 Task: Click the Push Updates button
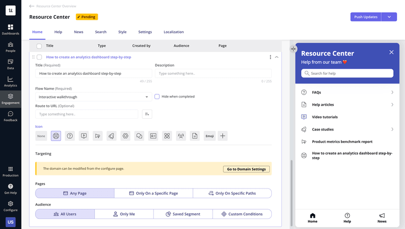pyautogui.click(x=366, y=17)
